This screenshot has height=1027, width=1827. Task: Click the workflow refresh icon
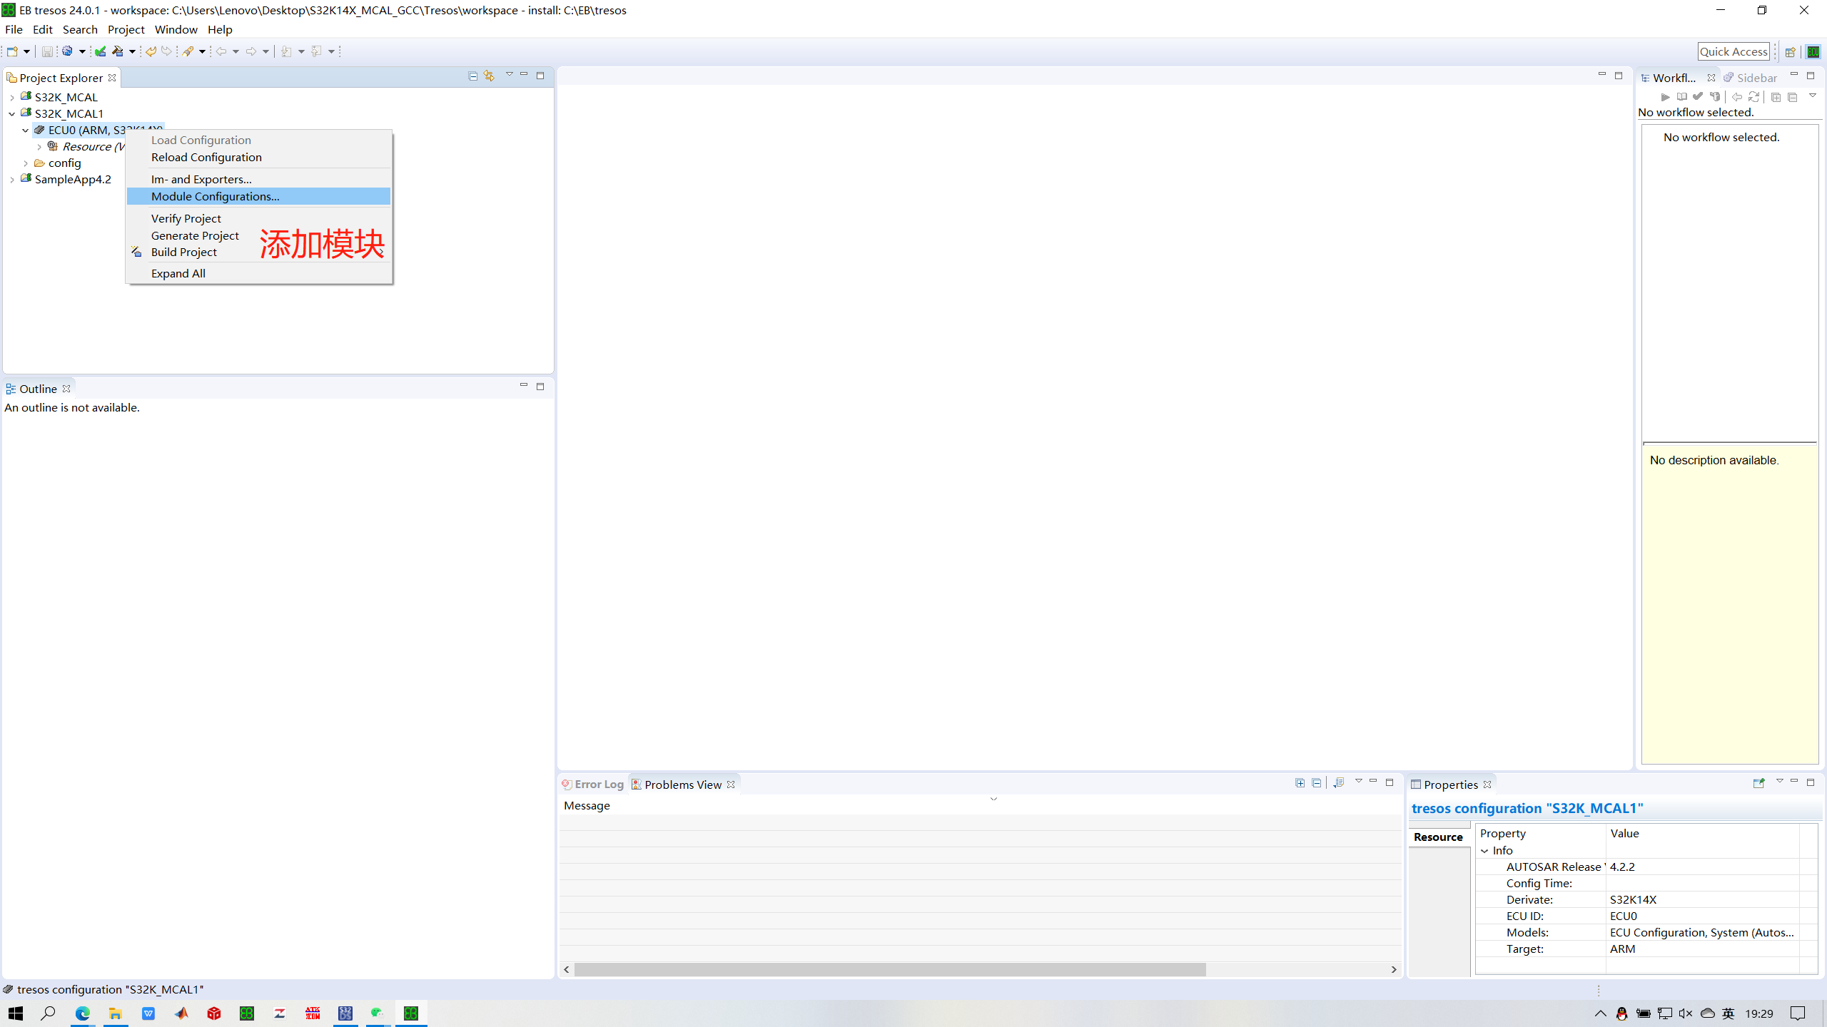coord(1753,97)
